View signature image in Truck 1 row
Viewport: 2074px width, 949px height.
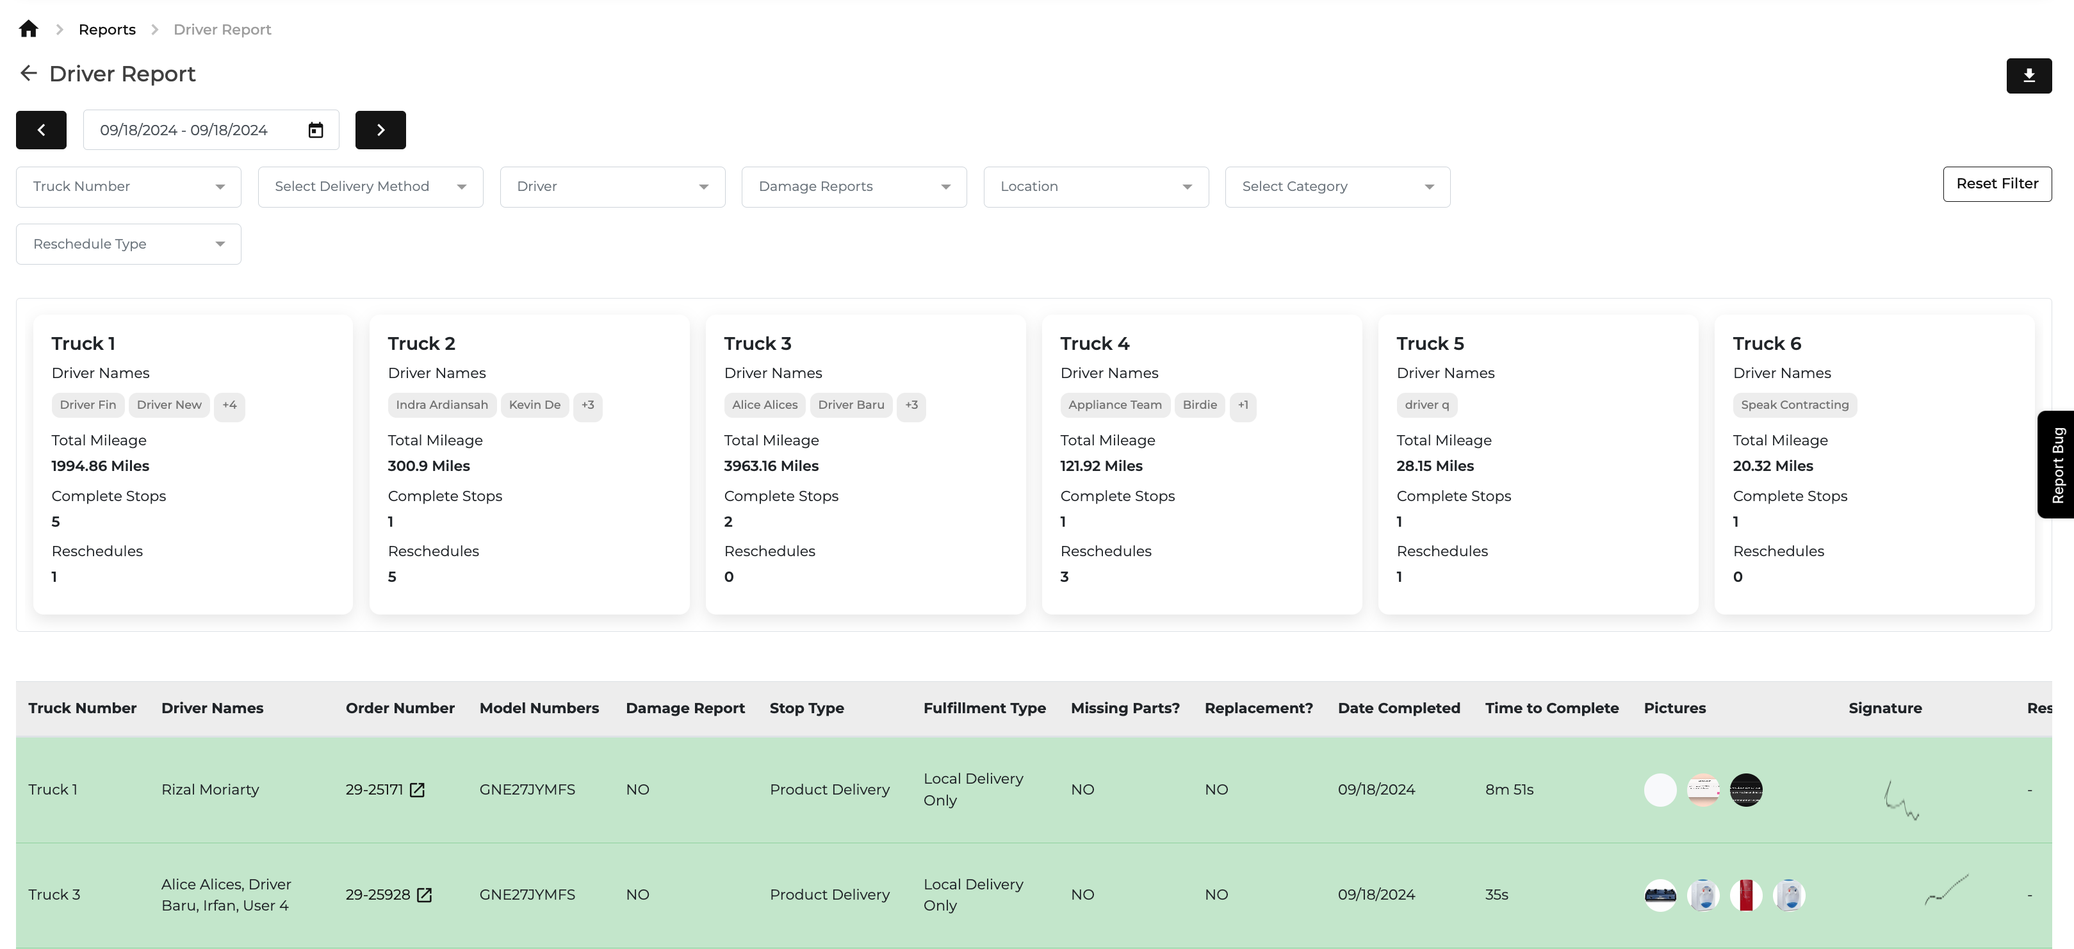pos(1902,799)
